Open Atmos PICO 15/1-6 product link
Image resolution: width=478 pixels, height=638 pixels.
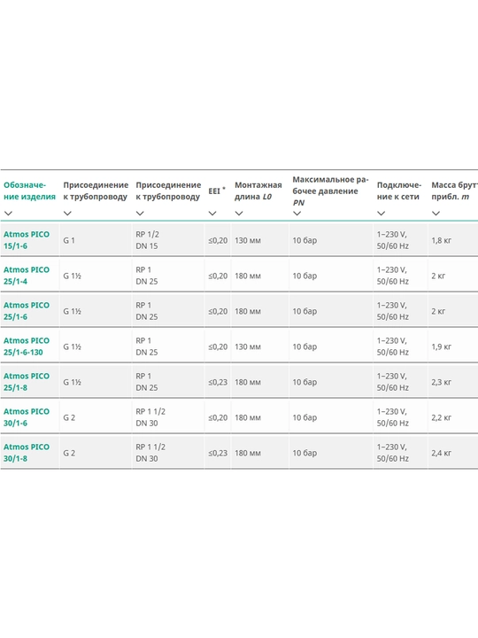coord(27,240)
